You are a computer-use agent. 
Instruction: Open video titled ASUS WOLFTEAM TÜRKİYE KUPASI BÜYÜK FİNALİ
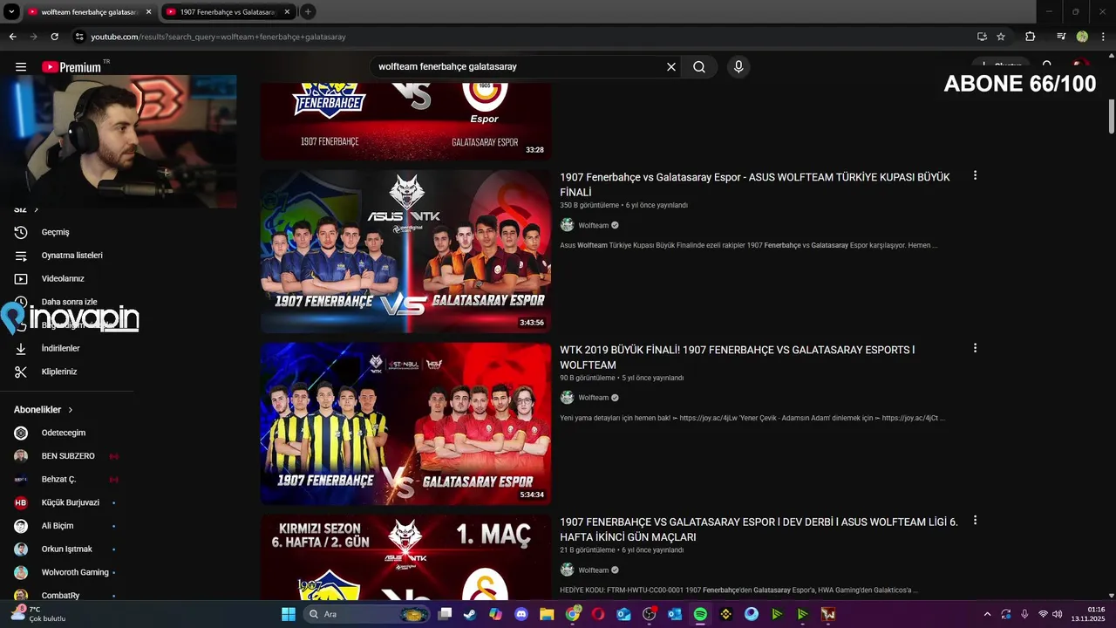click(x=755, y=184)
